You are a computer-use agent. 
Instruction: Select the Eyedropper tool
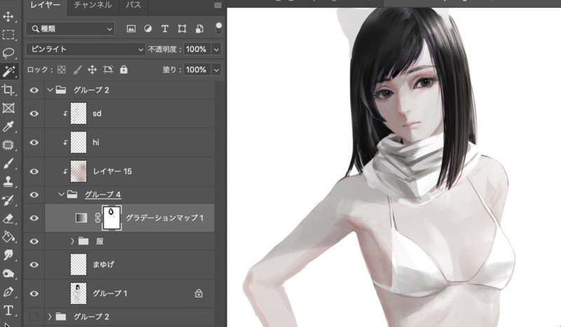coord(8,127)
